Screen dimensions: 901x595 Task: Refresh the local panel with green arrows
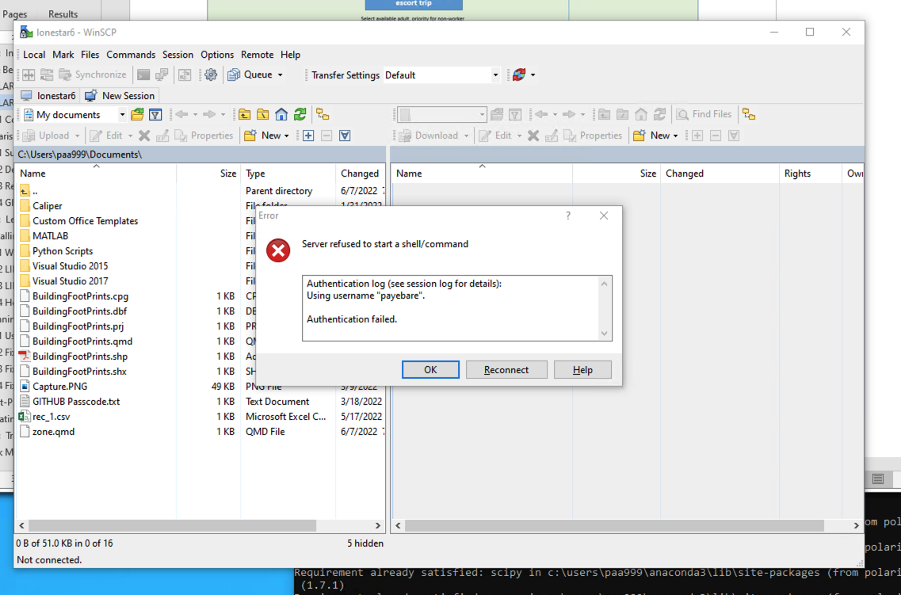click(x=300, y=115)
